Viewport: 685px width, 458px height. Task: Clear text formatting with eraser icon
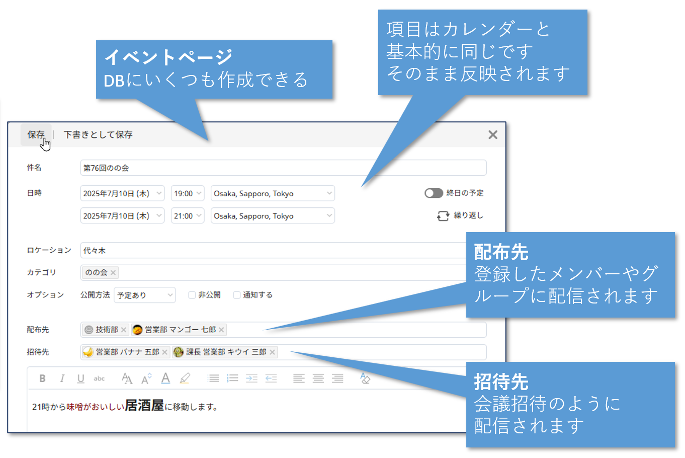(365, 378)
